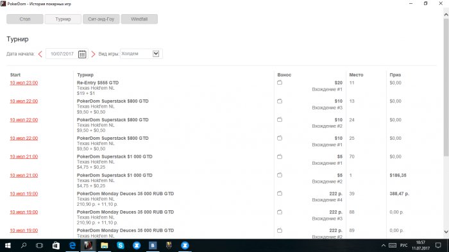The width and height of the screenshot is (449, 252).
Task: Click buy-in icon for Re-Entry $555 GTD
Action: (280, 83)
